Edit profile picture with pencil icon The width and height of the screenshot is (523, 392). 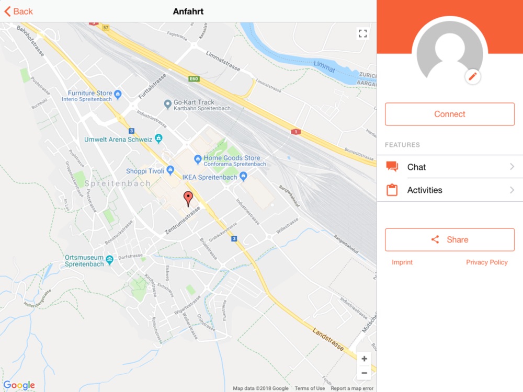tap(473, 77)
